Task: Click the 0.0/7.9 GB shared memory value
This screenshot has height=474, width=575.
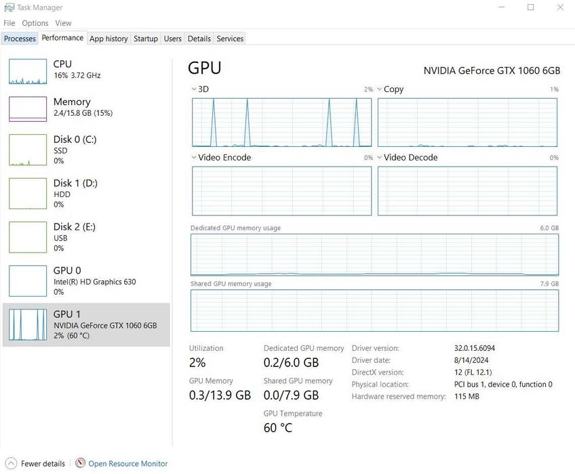Action: [291, 395]
